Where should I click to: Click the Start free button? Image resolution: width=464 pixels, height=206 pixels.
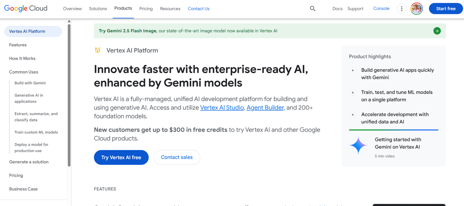tap(445, 9)
